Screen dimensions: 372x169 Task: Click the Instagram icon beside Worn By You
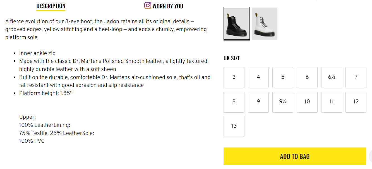pyautogui.click(x=148, y=5)
